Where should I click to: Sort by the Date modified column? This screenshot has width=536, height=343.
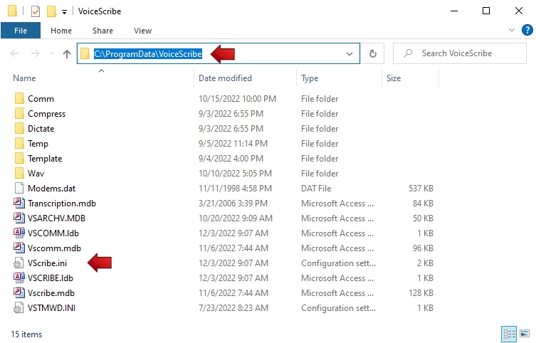click(225, 78)
